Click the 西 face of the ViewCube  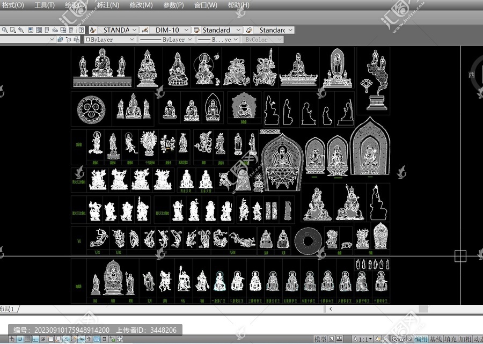pyautogui.click(x=472, y=75)
